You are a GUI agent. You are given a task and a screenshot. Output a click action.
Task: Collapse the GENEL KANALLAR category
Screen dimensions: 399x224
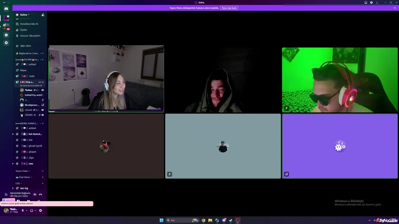(28, 124)
